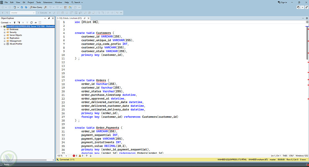Select the SQL Datab query tab
The image size is (309, 167).
pos(69,18)
